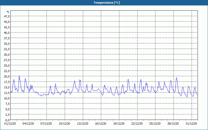Select the 17,5 y-axis label
Viewport: 208px width, 130px height.
(7, 82)
